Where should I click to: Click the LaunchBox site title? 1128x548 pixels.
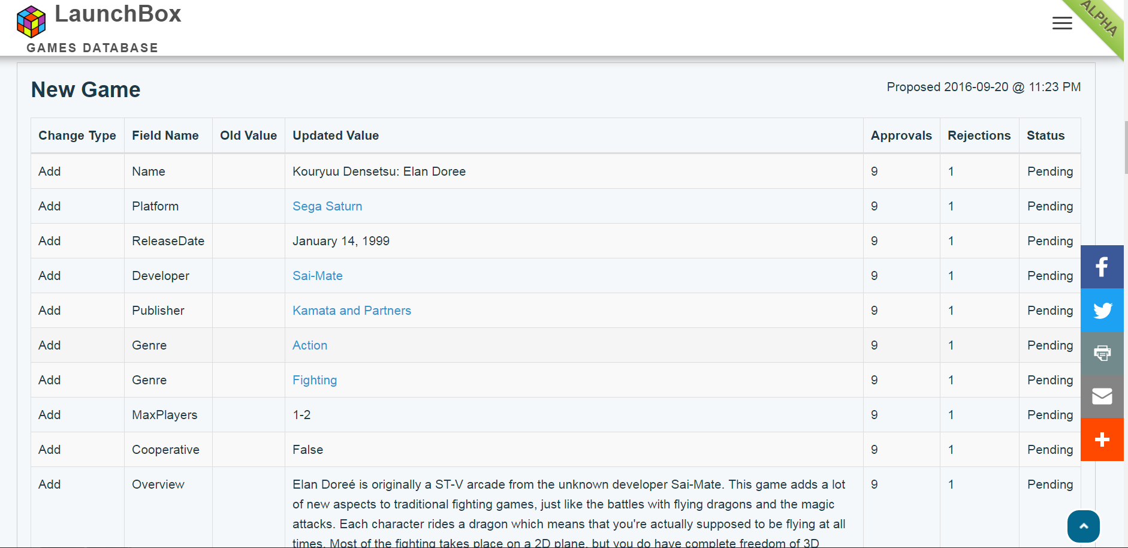tap(118, 14)
